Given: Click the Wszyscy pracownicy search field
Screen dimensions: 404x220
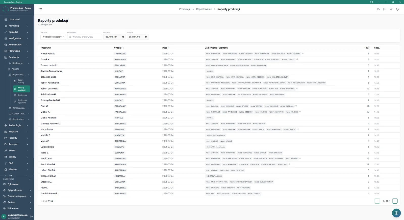Looking at the screenshot, I should [x=85, y=37].
